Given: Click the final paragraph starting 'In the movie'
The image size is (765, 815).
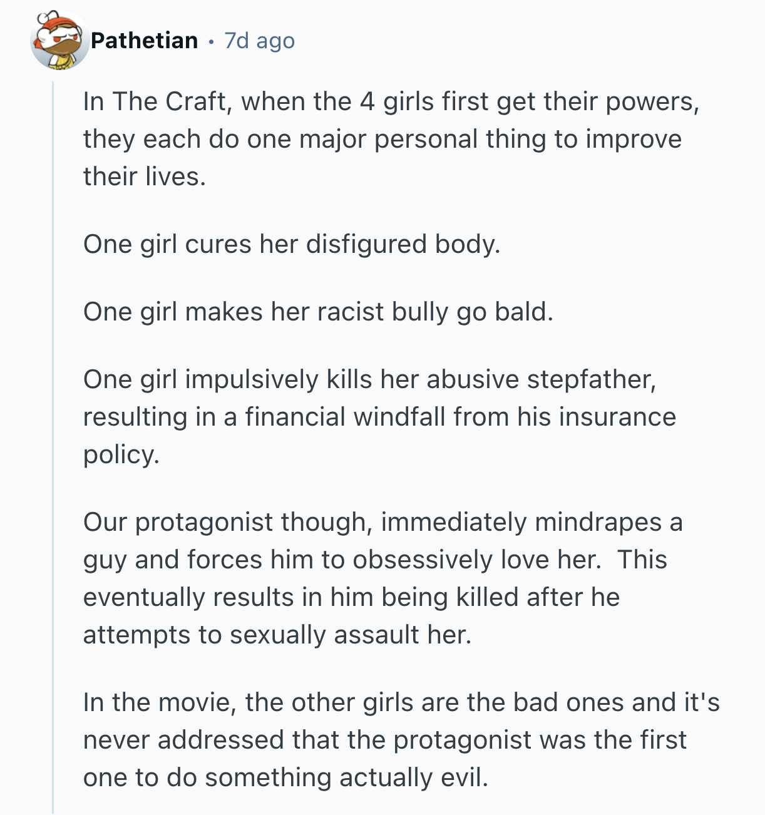Looking at the screenshot, I should tap(401, 740).
